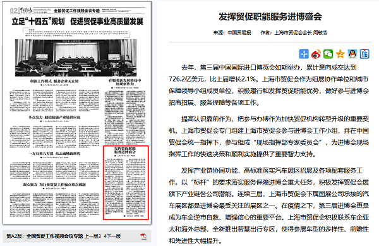Image resolution: width=379 pixels, height=246 pixels.
Task: Click page label 第A2版:全国贸促工作视频会议专题
Action: (44, 236)
